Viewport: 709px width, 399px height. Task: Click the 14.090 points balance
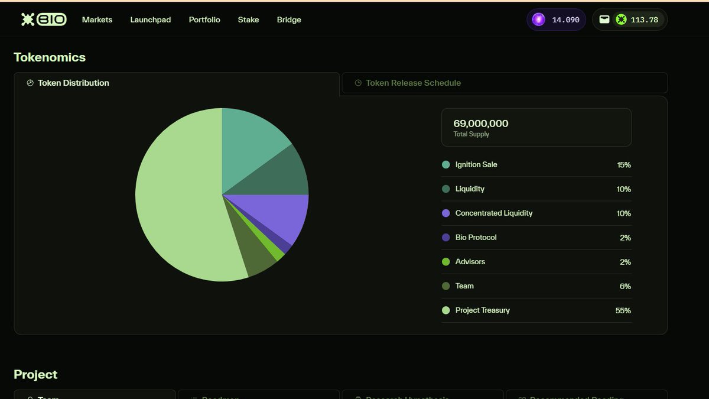(565, 20)
